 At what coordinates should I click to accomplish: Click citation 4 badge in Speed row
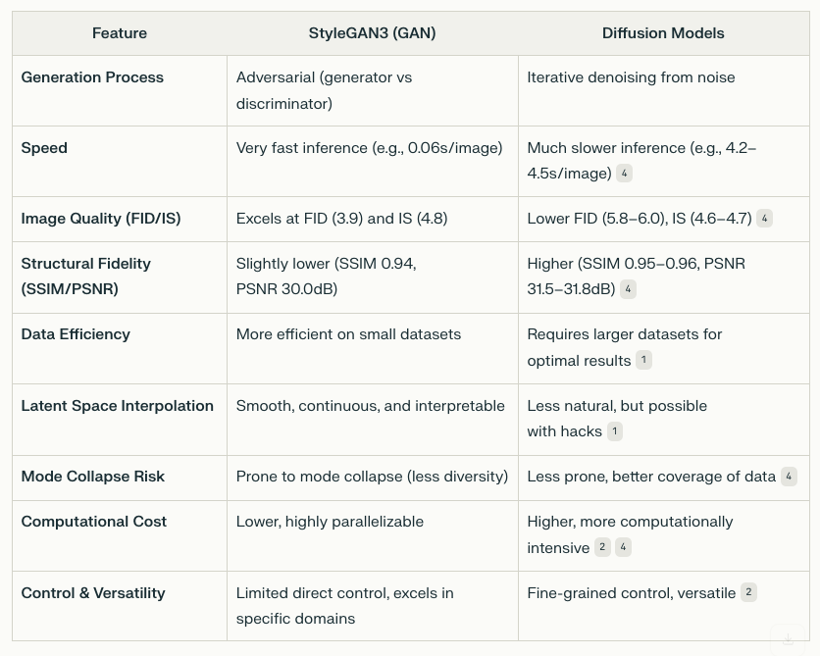click(624, 173)
